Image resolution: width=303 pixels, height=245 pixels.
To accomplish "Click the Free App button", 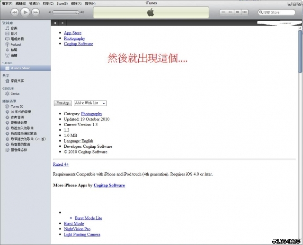I will 62,103.
